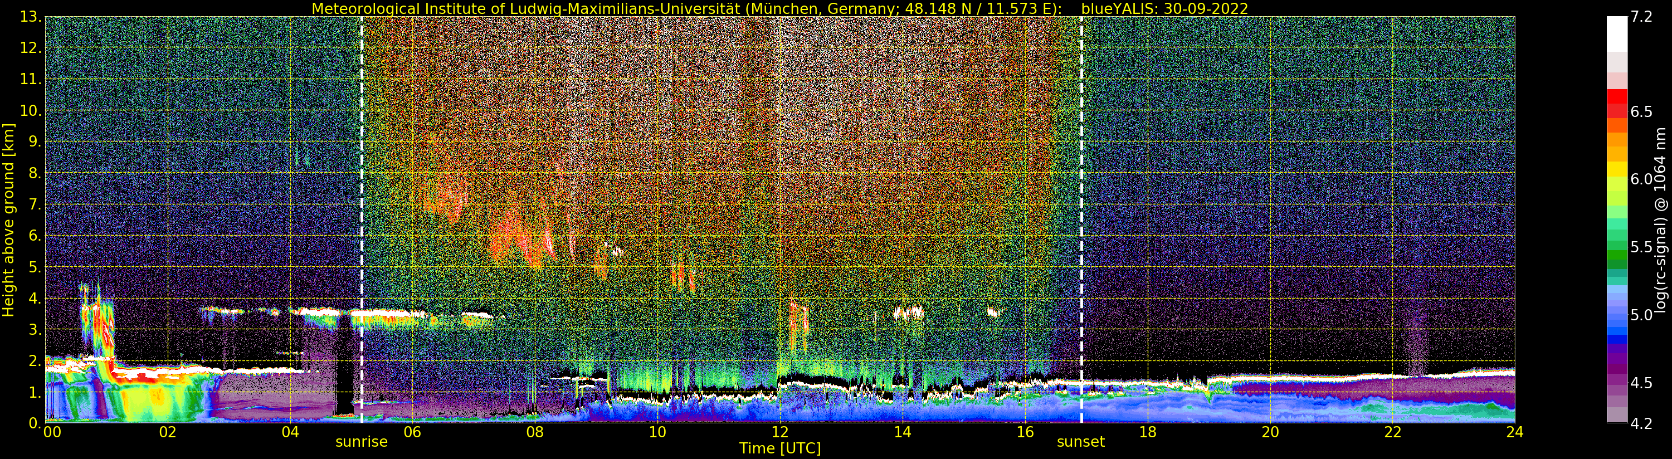Click the 11. tick label on the height axis

click(x=31, y=79)
